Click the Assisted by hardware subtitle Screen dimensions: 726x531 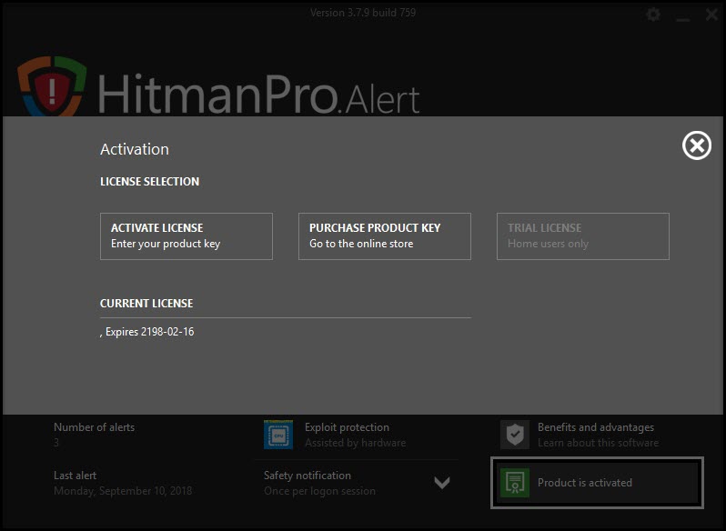point(355,443)
